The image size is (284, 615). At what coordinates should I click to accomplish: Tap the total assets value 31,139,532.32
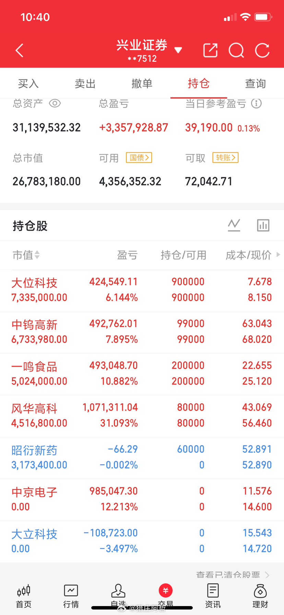tap(47, 128)
